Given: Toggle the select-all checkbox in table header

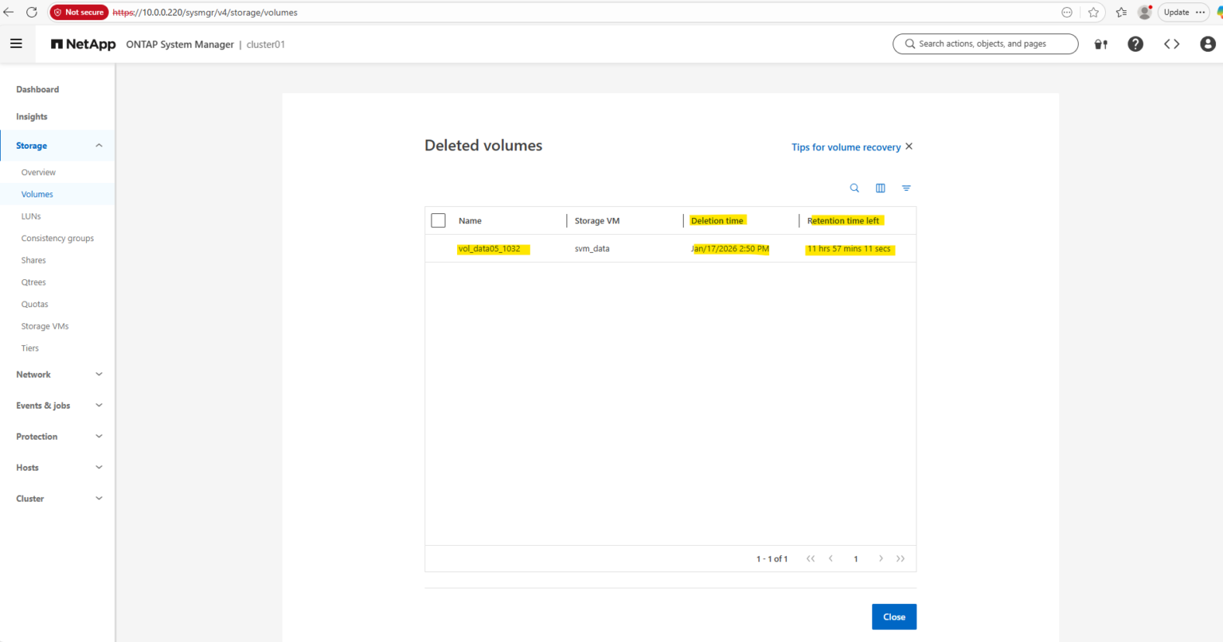Looking at the screenshot, I should click(438, 220).
